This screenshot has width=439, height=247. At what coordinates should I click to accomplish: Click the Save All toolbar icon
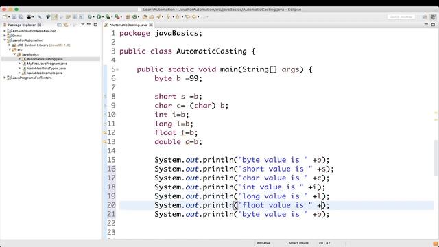point(21,17)
